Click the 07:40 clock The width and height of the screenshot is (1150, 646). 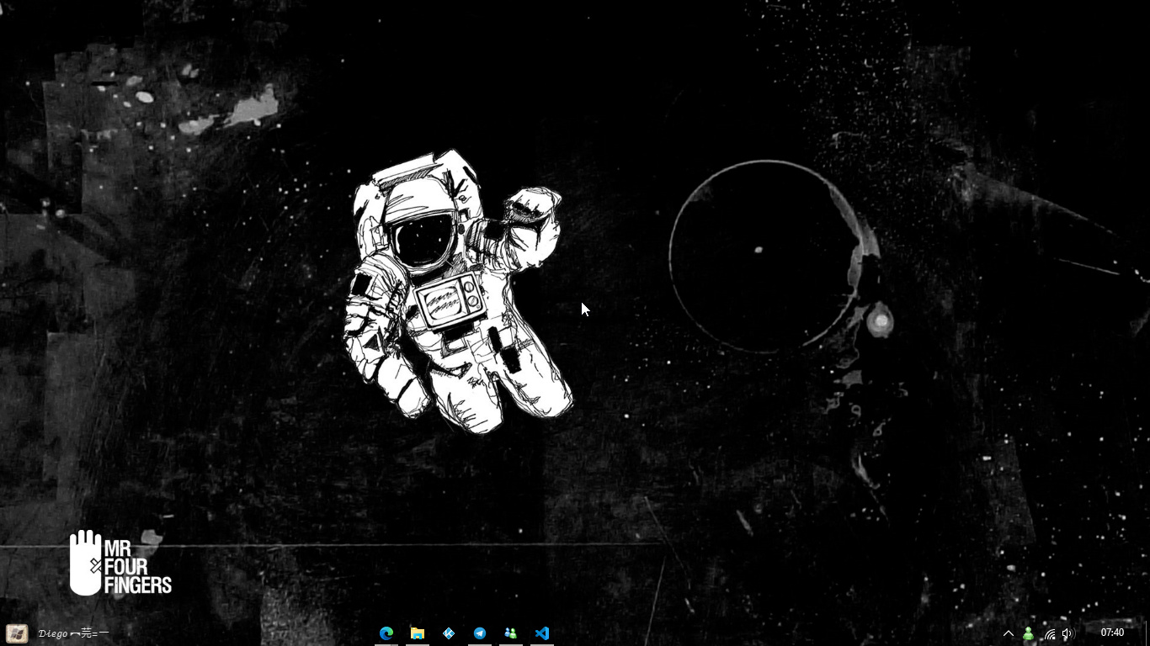coord(1112,633)
